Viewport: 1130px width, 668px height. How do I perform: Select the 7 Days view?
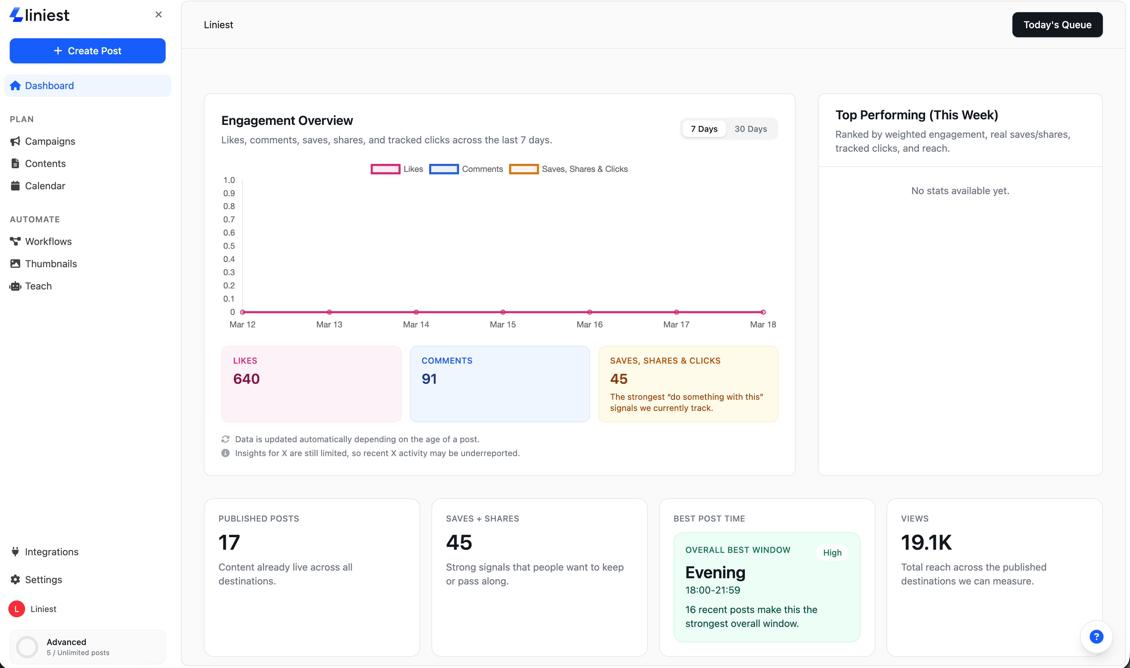pyautogui.click(x=703, y=129)
